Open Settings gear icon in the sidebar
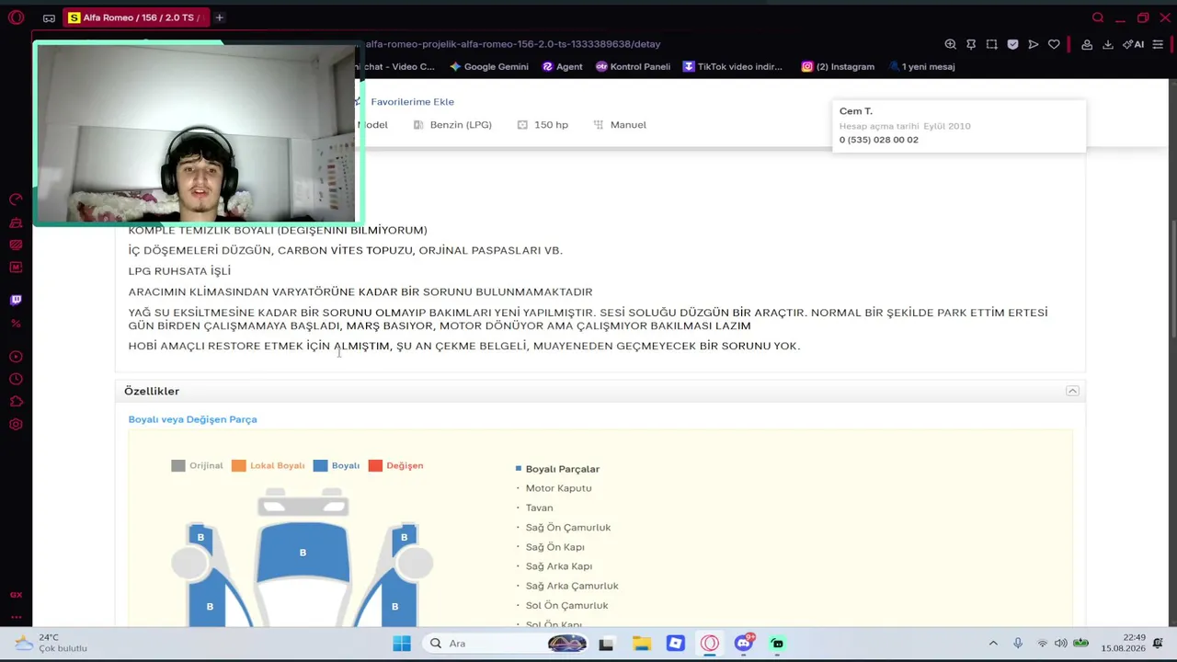 click(16, 425)
